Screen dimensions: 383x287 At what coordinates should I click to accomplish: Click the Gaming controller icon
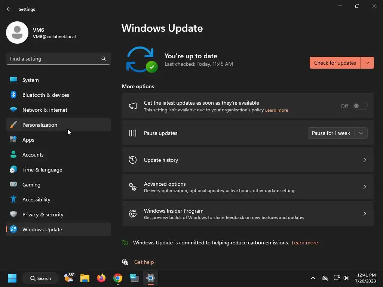coord(13,184)
